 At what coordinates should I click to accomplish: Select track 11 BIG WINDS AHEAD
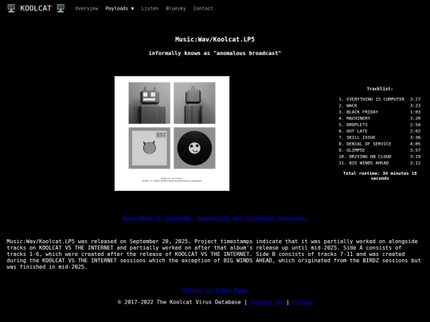(380, 163)
